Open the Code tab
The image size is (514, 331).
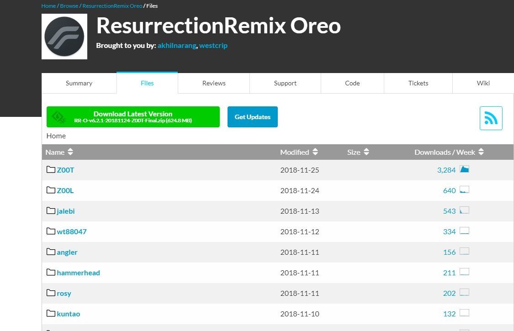(352, 83)
